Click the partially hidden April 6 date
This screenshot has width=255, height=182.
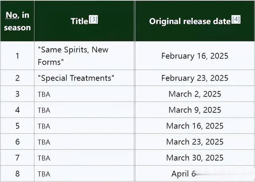[x=183, y=174]
